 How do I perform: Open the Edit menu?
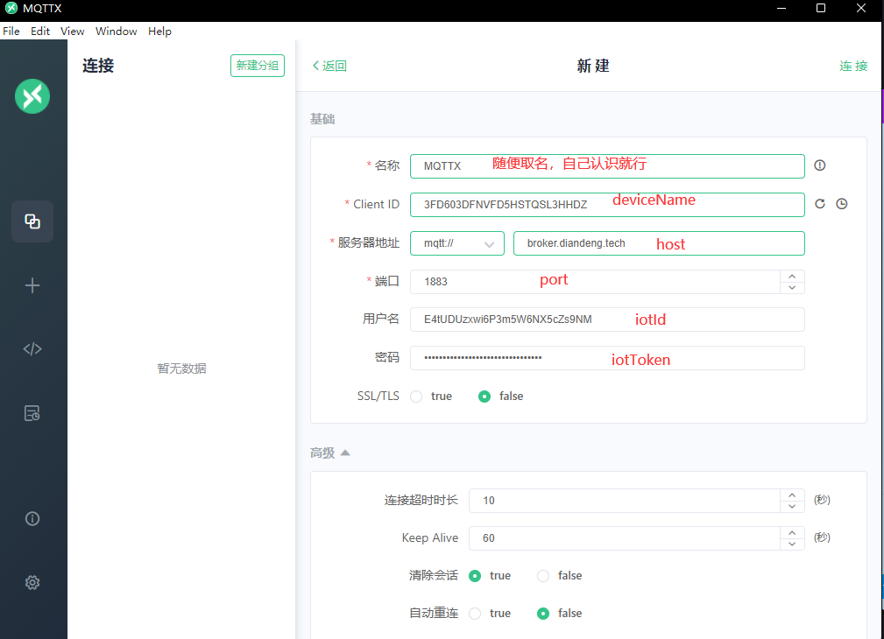pos(39,31)
